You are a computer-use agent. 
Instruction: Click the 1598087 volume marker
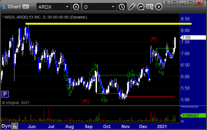(x=193, y=115)
